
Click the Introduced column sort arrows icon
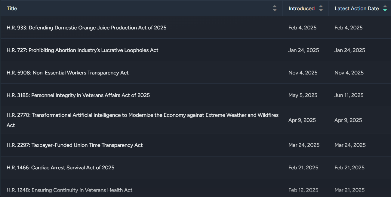click(321, 8)
